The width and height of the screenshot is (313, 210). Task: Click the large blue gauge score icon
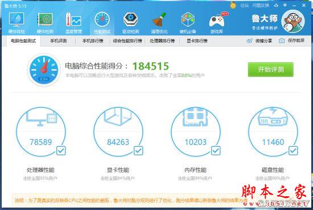tap(44, 70)
